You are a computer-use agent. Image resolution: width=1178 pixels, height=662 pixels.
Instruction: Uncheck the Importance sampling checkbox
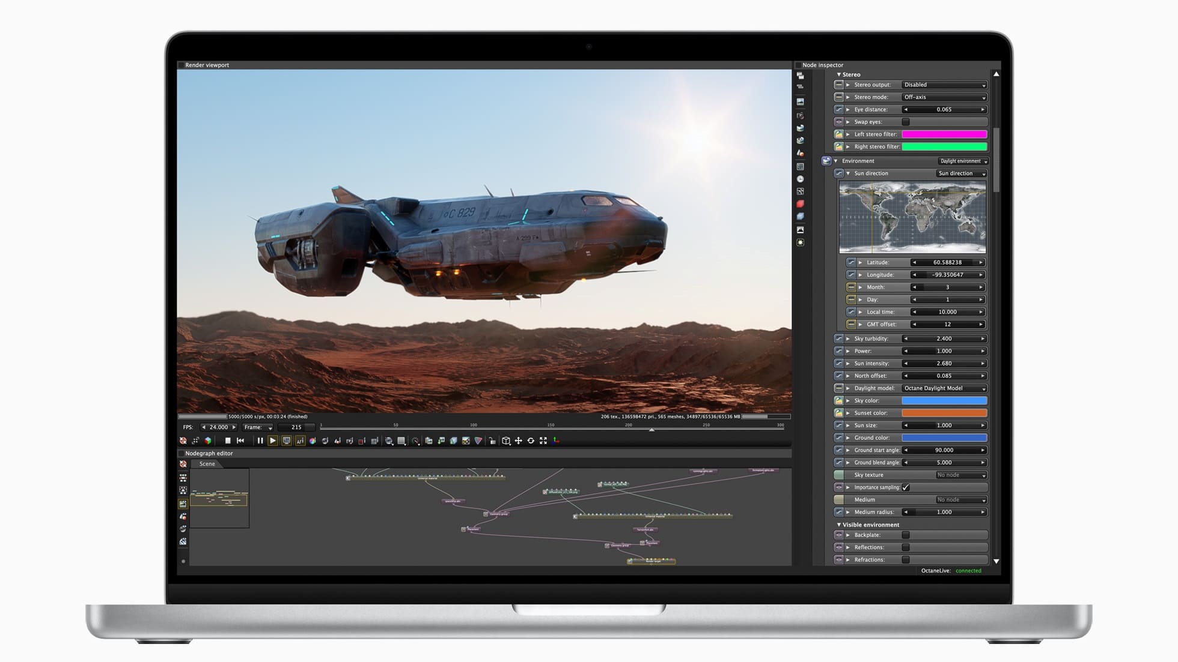tap(906, 487)
